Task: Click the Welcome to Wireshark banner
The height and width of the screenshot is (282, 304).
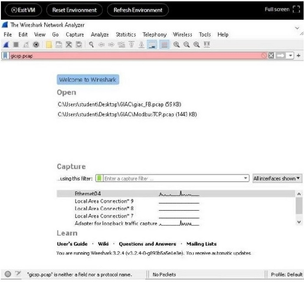Action: point(88,80)
